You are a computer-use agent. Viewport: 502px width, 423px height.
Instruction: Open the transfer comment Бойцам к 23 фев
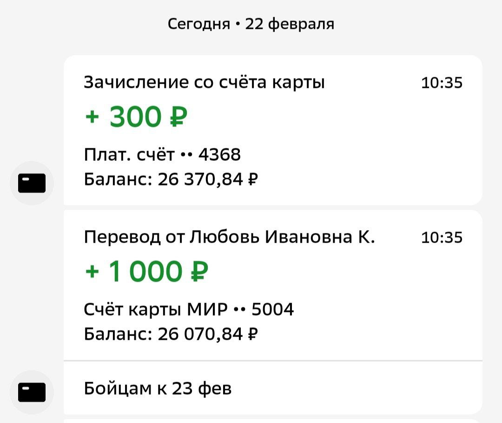coord(158,388)
